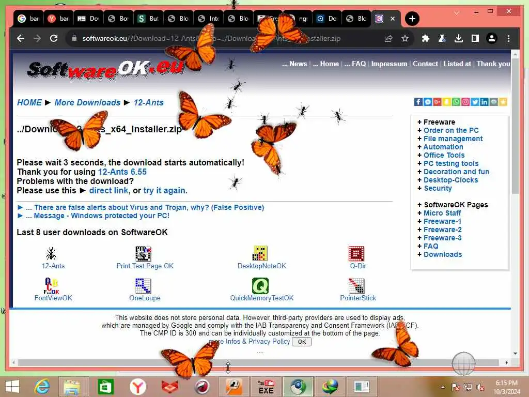The width and height of the screenshot is (529, 397).
Task: Switch to the first Google 'bar' tab
Action: (28, 19)
